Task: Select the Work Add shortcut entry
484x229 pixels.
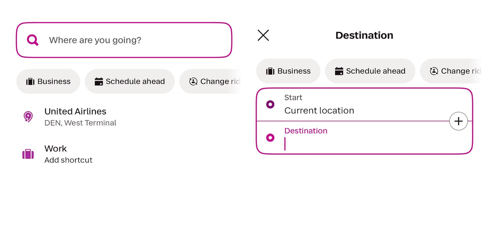Action: pos(68,154)
